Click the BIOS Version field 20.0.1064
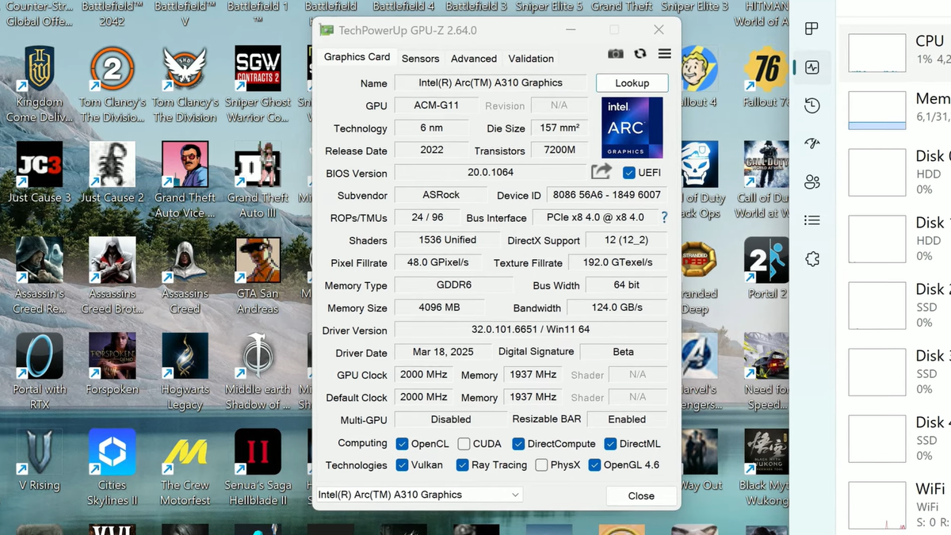Screen dimensions: 951x535 point(491,173)
